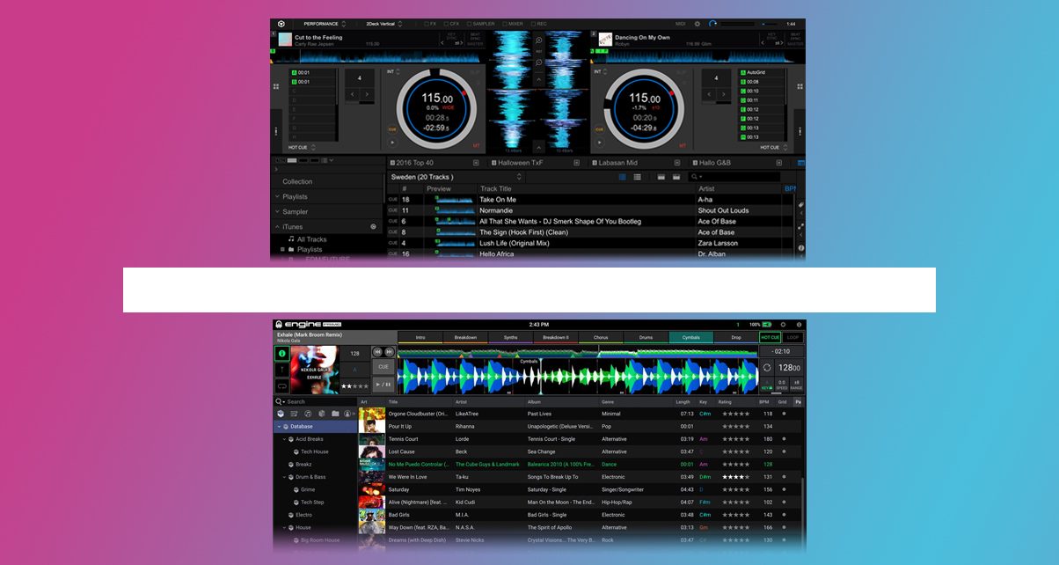The height and width of the screenshot is (565, 1059).
Task: Zoom in the vertical waveform magnifier
Action: [538, 40]
